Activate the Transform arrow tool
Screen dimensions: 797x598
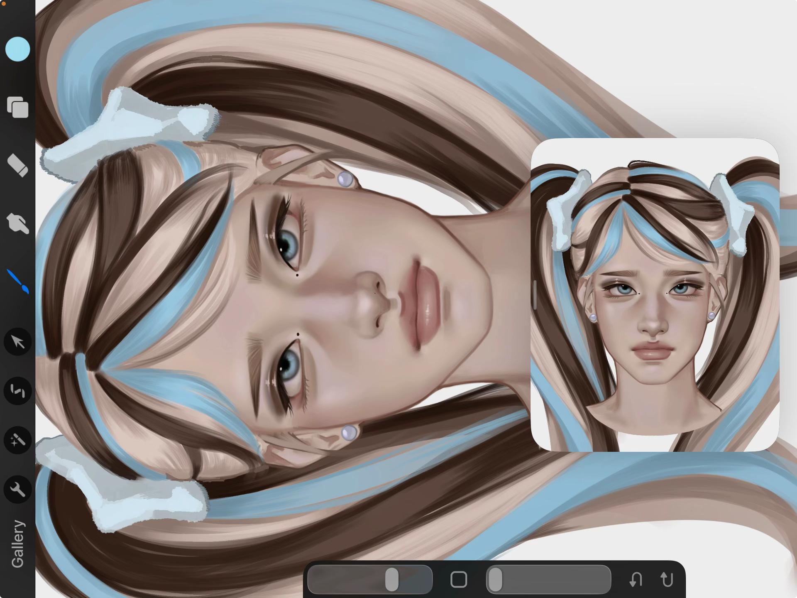pyautogui.click(x=17, y=342)
